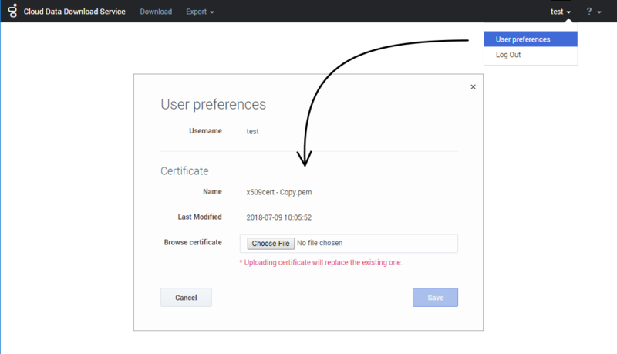Click the red certificate replacement warning

coord(321,262)
